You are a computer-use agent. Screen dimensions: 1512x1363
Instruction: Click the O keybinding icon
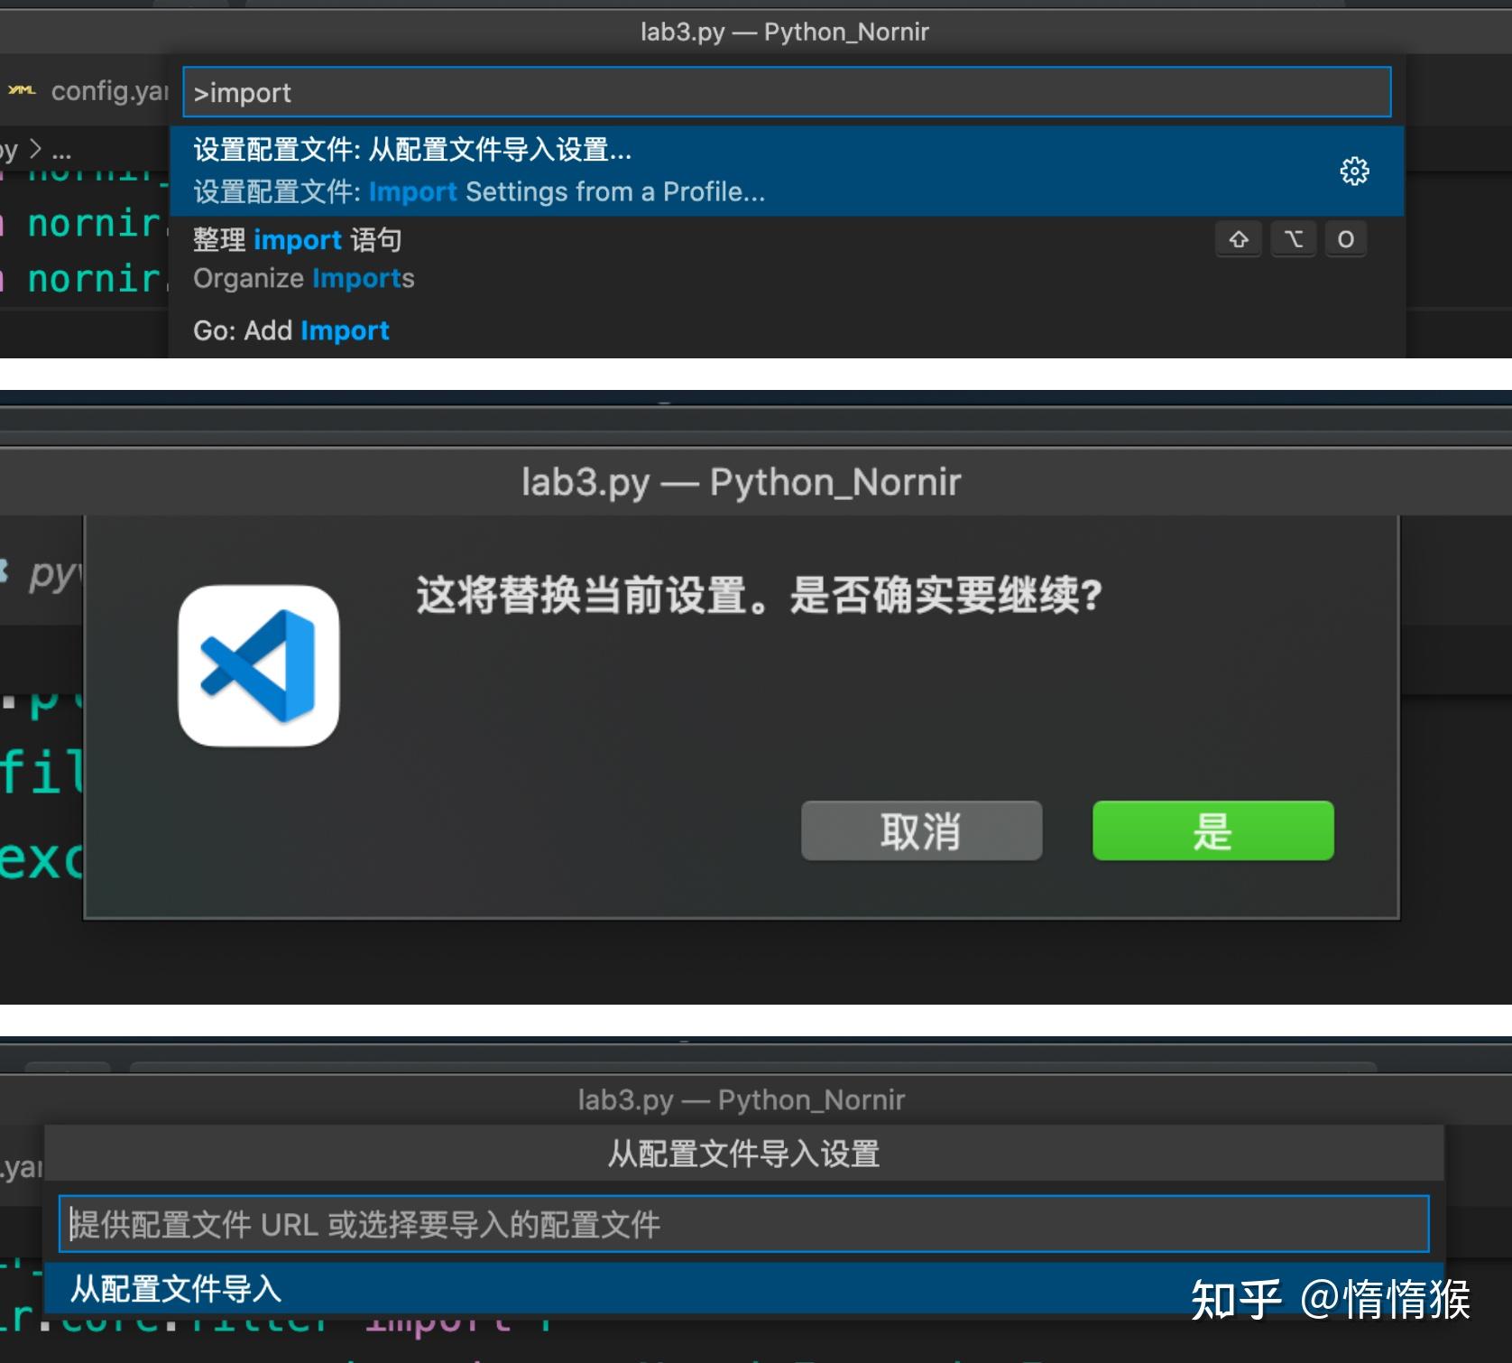(1346, 239)
